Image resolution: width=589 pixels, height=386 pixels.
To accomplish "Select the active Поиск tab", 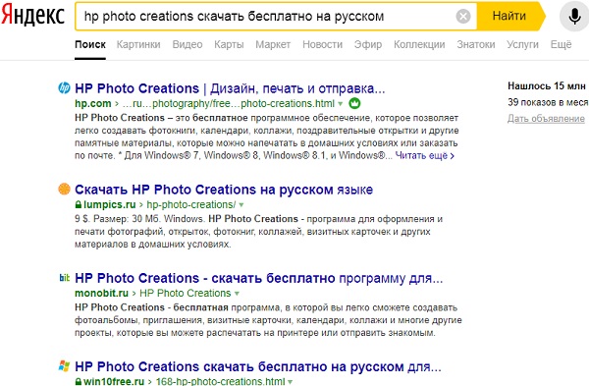I will click(90, 44).
